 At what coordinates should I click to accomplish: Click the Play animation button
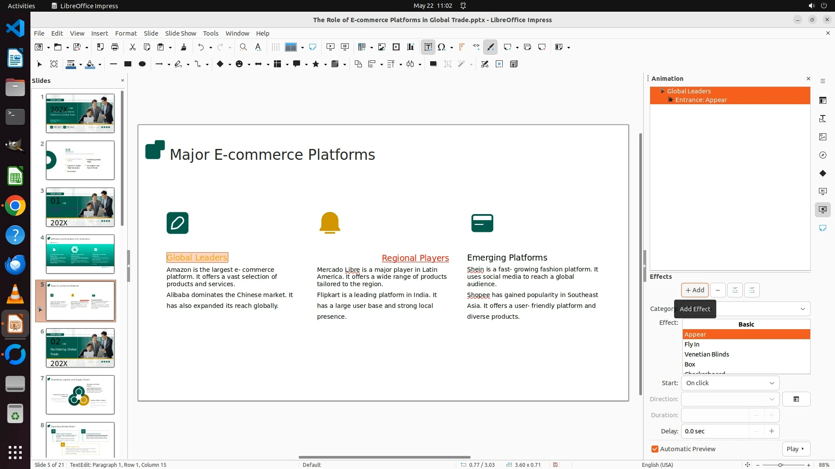(795, 449)
